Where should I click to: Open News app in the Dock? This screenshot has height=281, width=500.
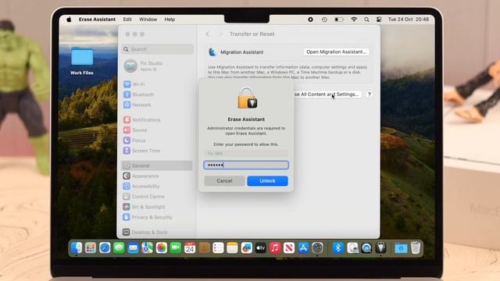click(x=289, y=248)
